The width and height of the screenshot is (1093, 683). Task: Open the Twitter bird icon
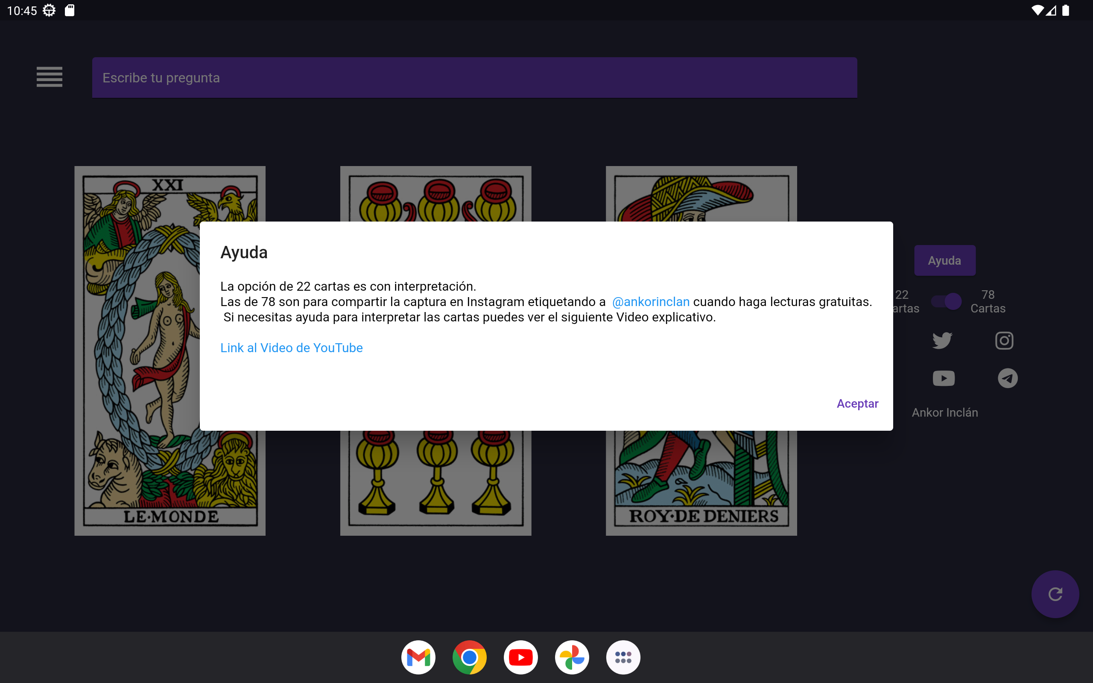(x=942, y=341)
